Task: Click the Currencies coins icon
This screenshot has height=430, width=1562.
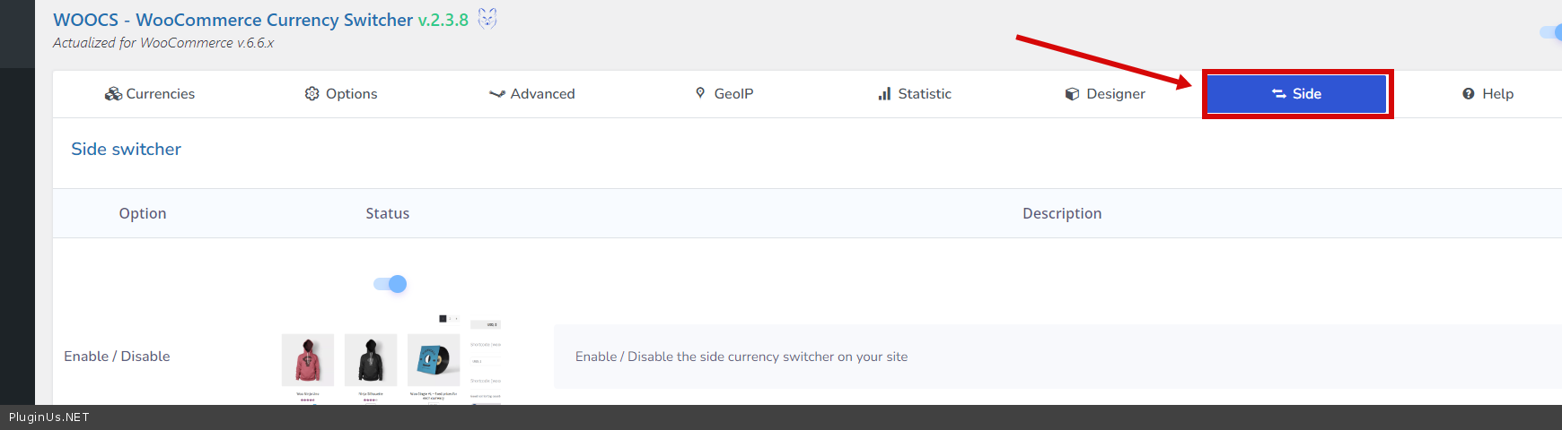Action: coord(113,94)
